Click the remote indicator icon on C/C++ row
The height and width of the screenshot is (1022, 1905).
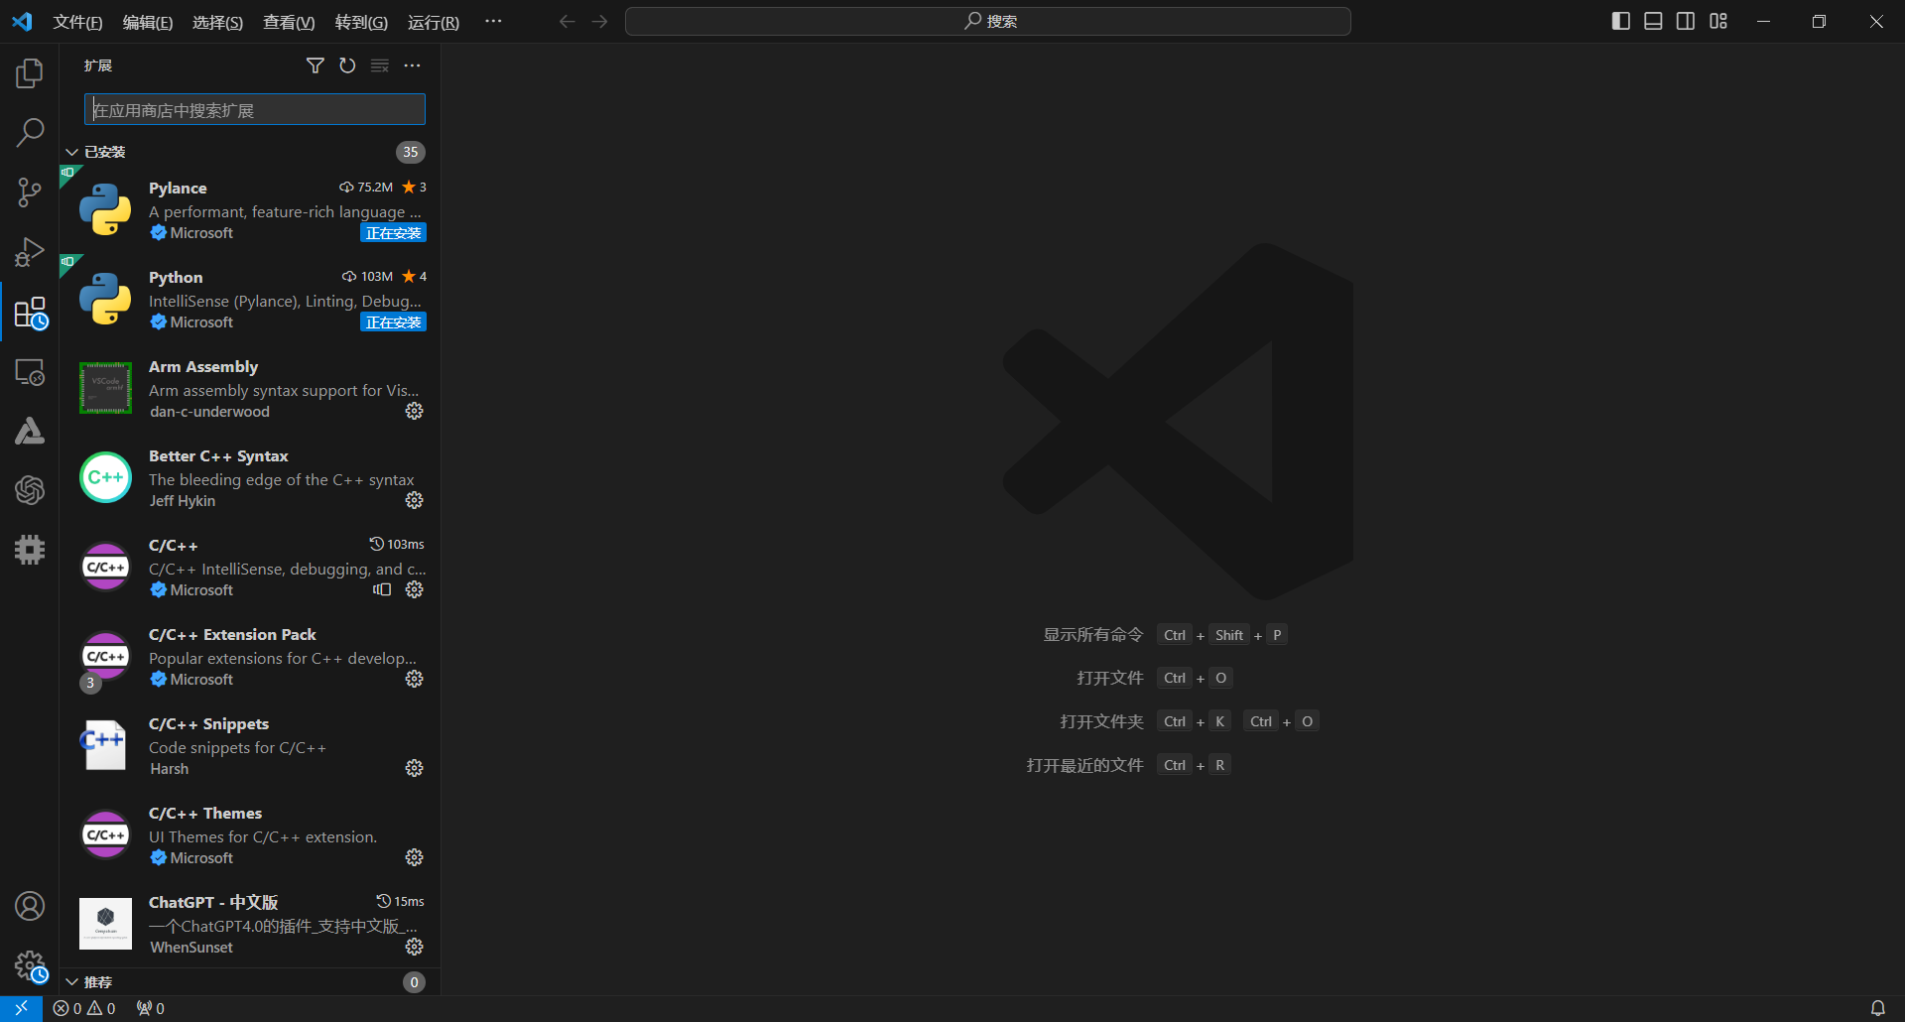point(382,589)
